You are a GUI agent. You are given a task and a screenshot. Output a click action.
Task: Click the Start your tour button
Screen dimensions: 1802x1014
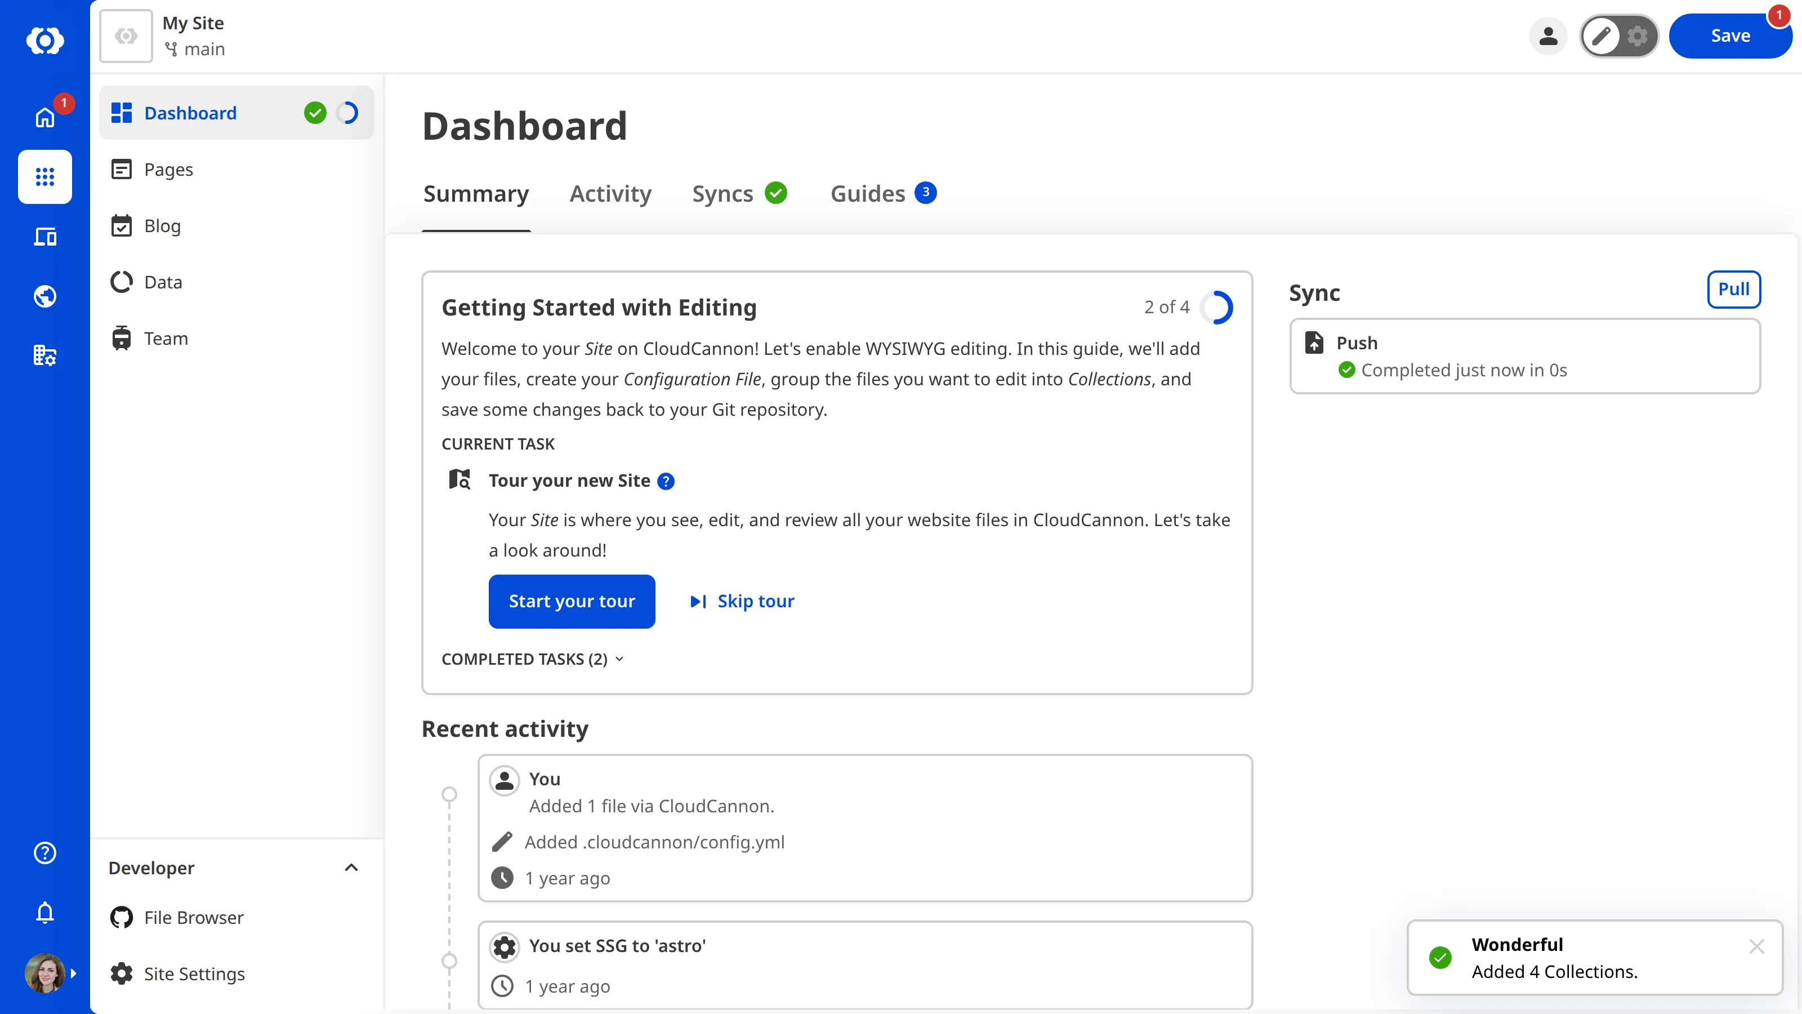click(x=572, y=601)
